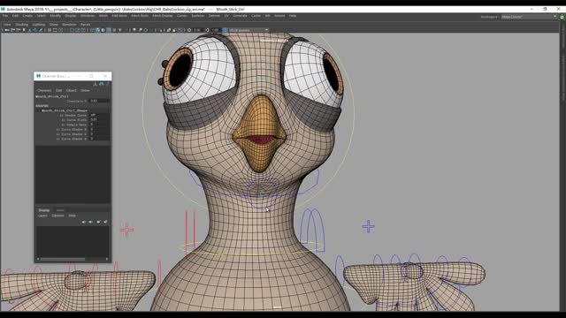The image size is (566, 318).
Task: Click the SHAPES section header
Action: pyautogui.click(x=42, y=106)
